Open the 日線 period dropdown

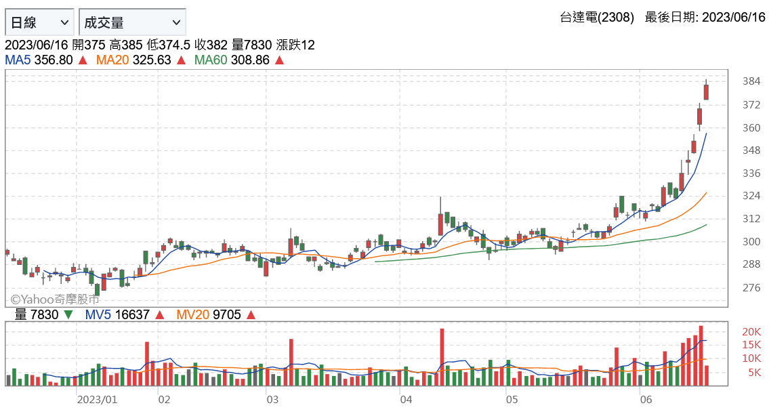(40, 22)
